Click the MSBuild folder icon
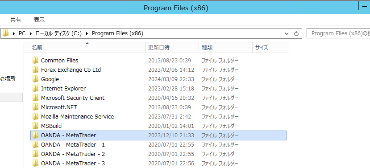This screenshot has width=370, height=168. click(35, 126)
